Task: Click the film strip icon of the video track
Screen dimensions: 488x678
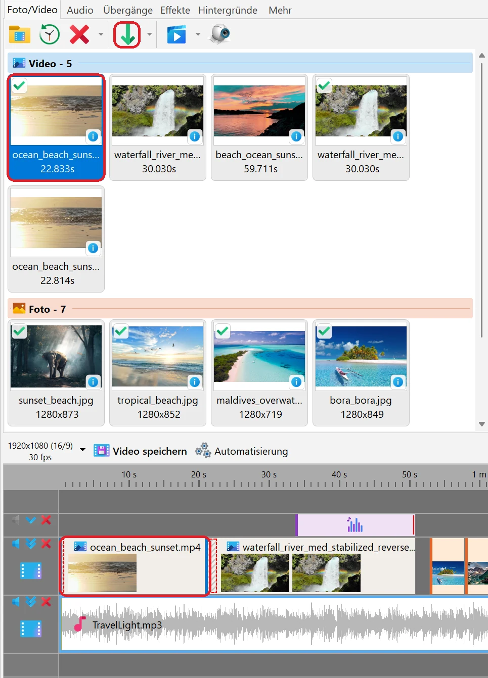Action: click(31, 571)
